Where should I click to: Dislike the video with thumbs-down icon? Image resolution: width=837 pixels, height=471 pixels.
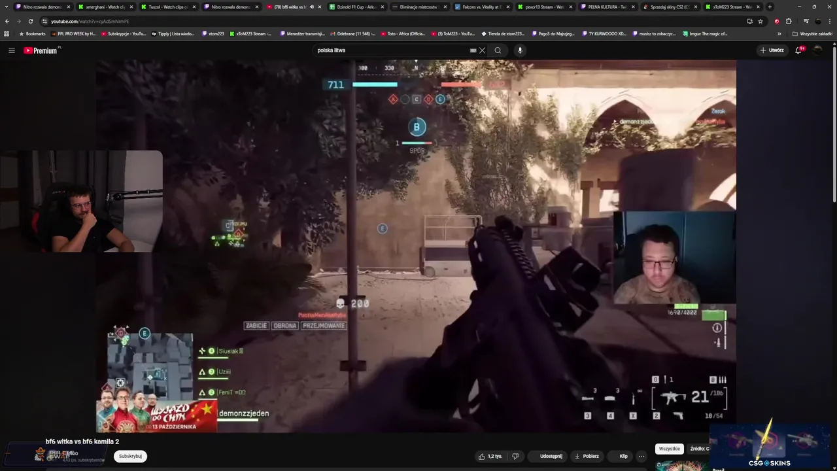coord(515,456)
